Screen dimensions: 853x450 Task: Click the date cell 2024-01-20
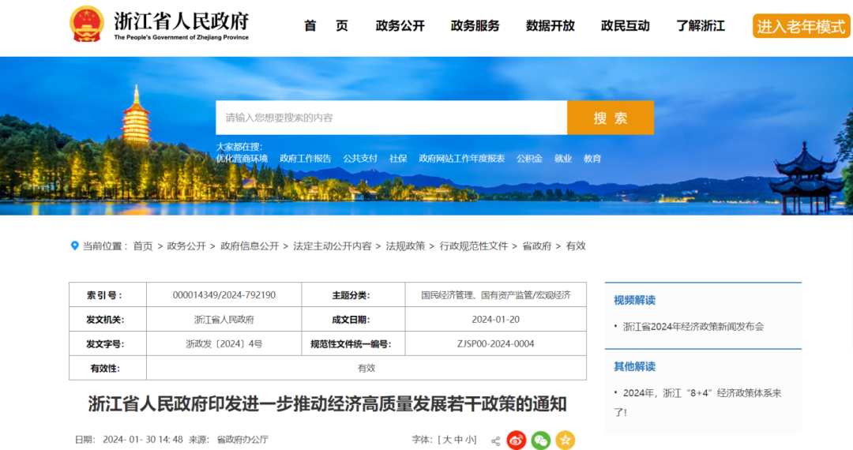pos(495,319)
